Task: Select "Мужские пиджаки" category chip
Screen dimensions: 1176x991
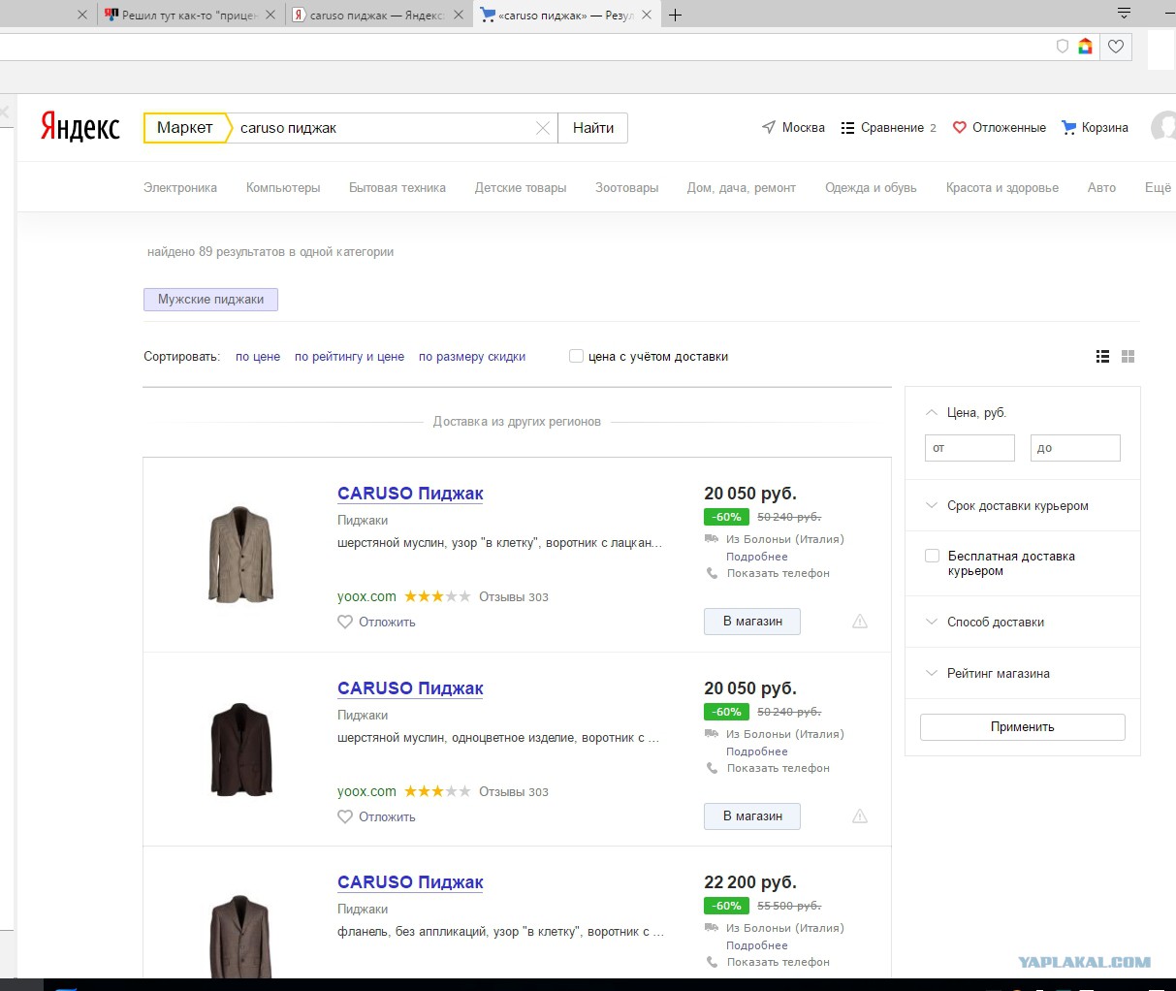Action: click(x=210, y=300)
